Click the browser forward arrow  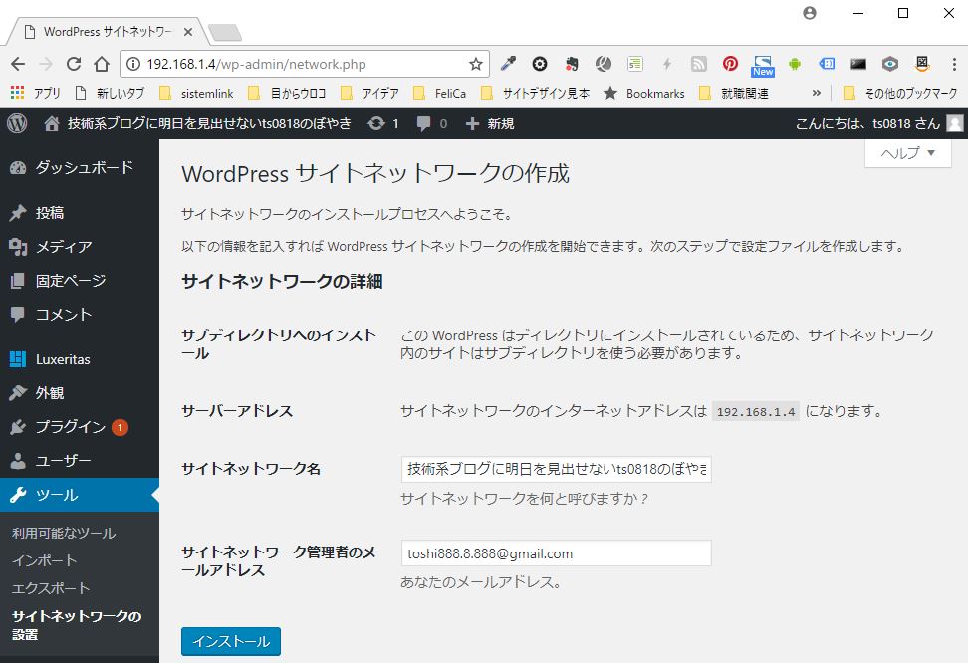click(46, 64)
